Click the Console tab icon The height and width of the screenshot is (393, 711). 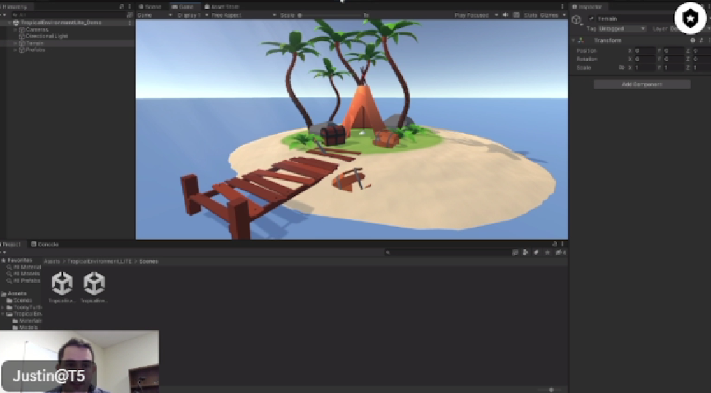[x=33, y=244]
